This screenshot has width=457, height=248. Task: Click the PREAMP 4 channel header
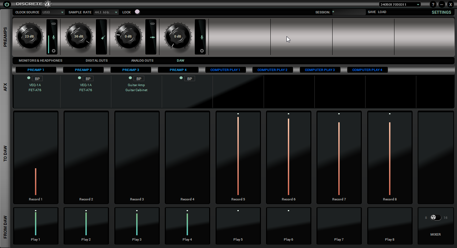click(178, 70)
